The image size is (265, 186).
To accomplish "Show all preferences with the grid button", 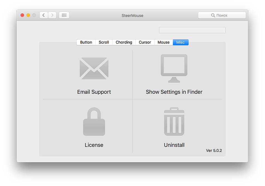I will [x=64, y=15].
